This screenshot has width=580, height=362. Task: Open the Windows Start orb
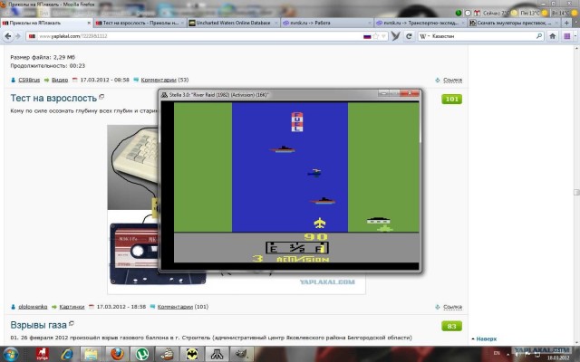coord(10,354)
